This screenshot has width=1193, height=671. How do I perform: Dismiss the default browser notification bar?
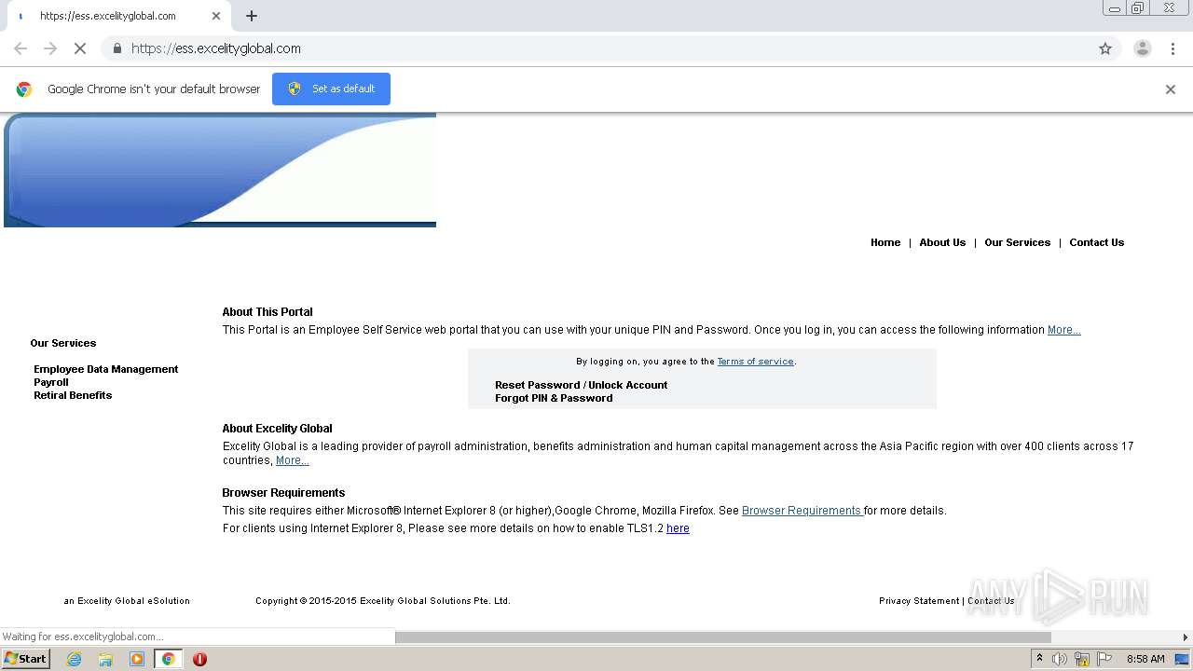click(1171, 89)
